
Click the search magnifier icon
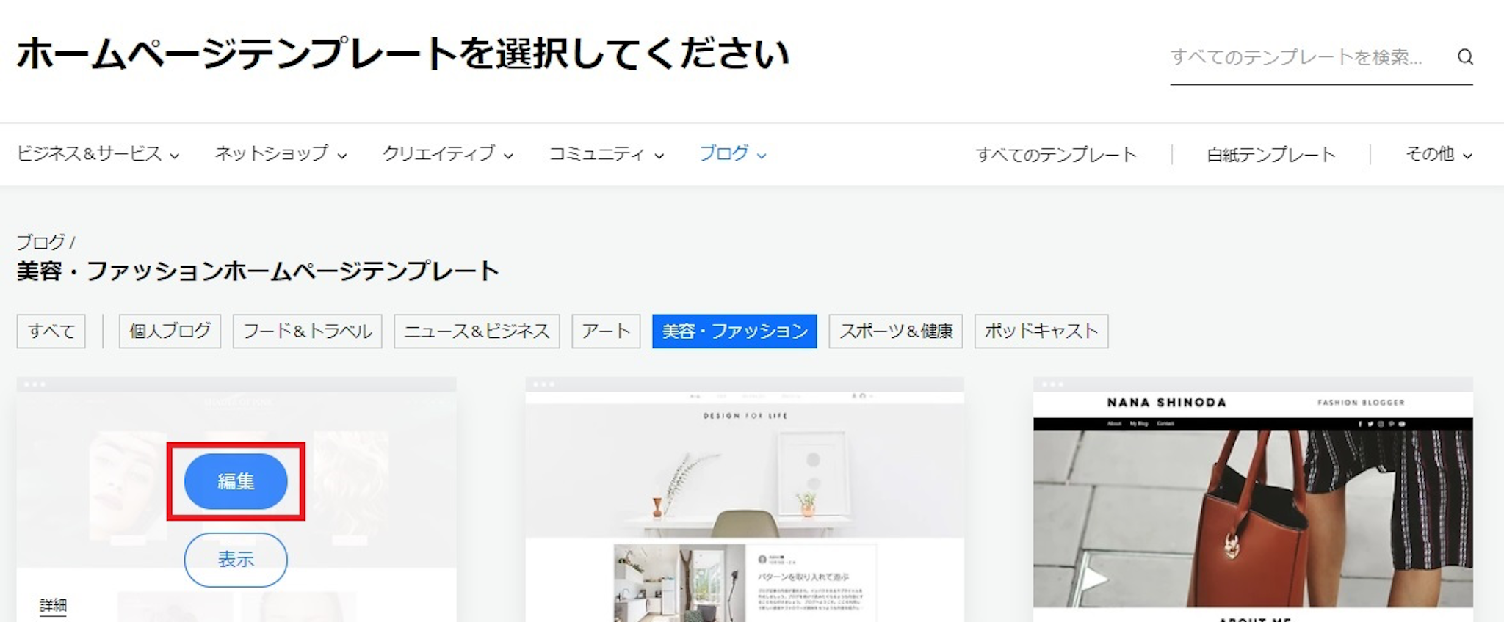[x=1465, y=57]
